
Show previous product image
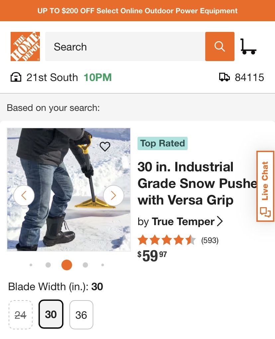tap(24, 196)
